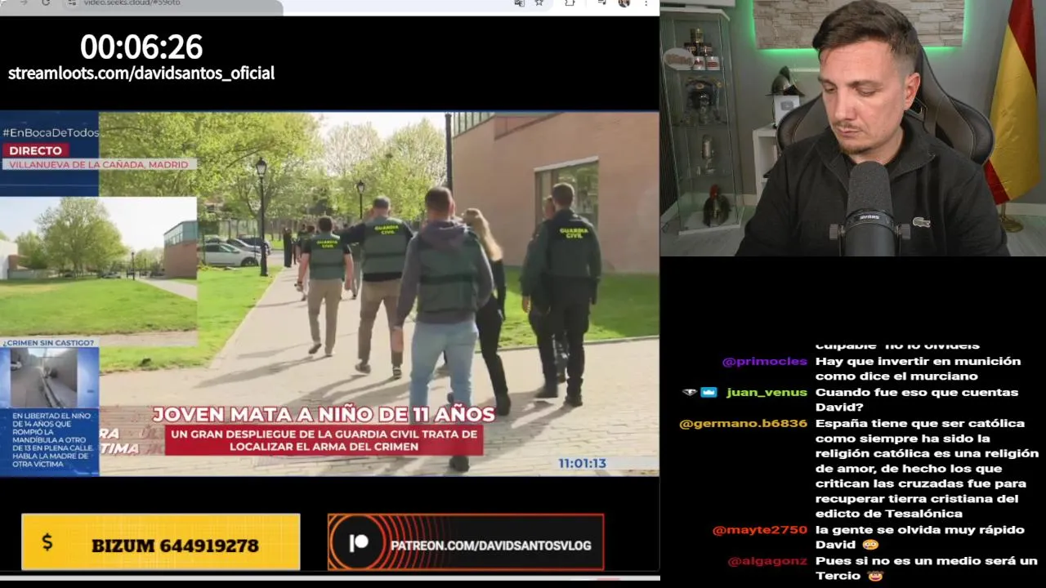Click the JOVEN MATA A NIÑO DE 11 AÑOS headline
This screenshot has width=1046, height=588.
[324, 415]
